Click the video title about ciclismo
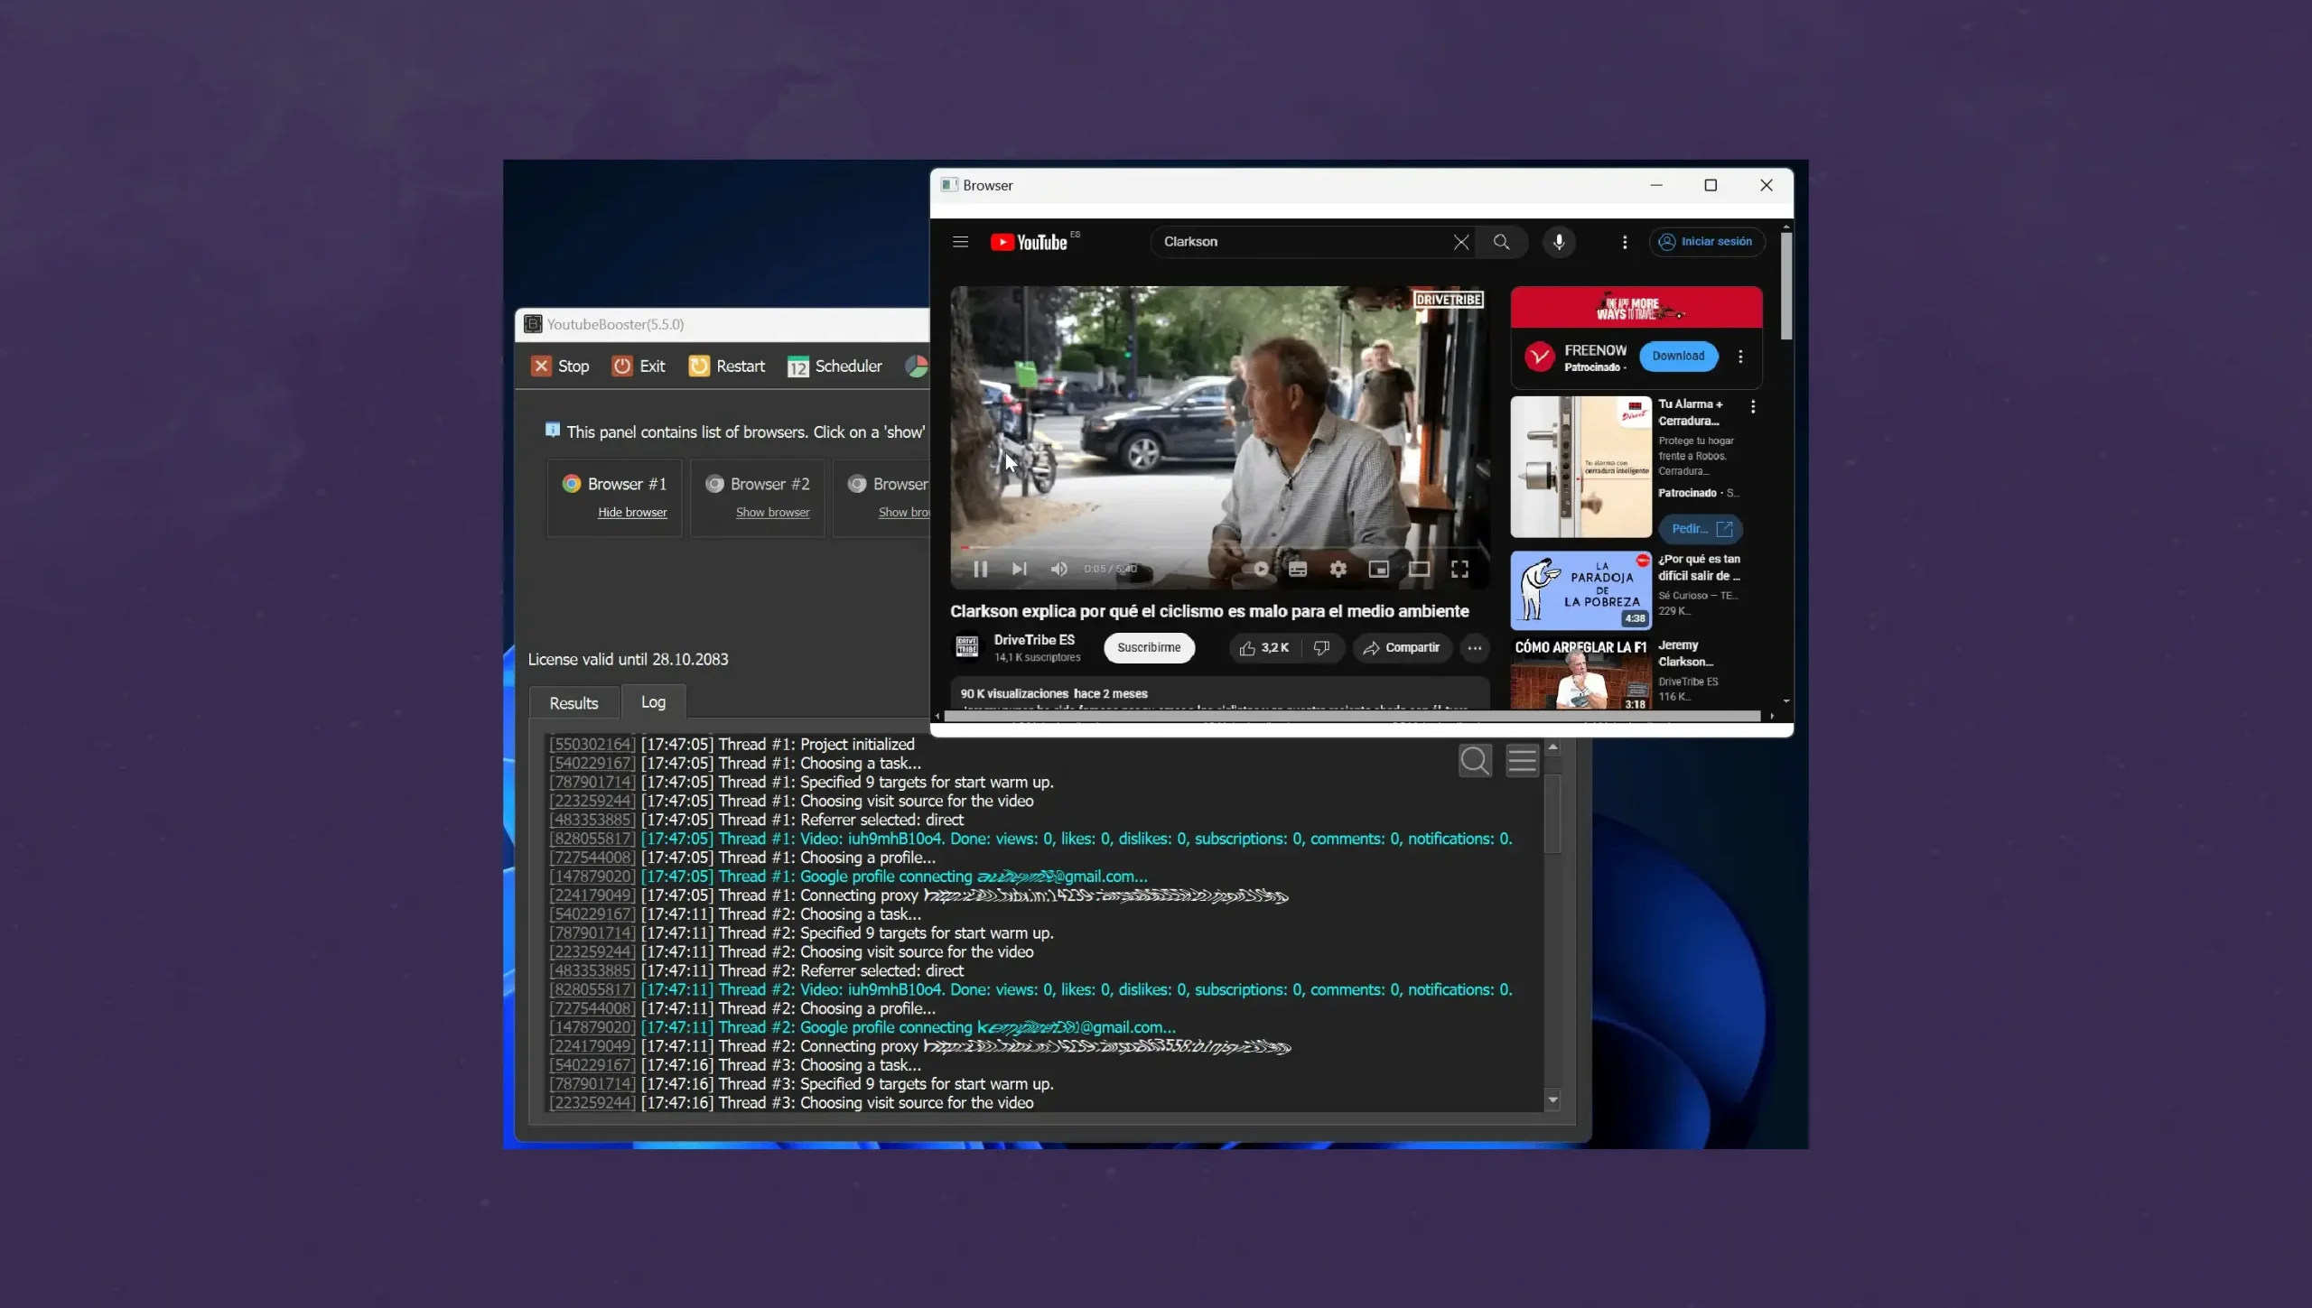This screenshot has width=2312, height=1308. pos(1209,611)
